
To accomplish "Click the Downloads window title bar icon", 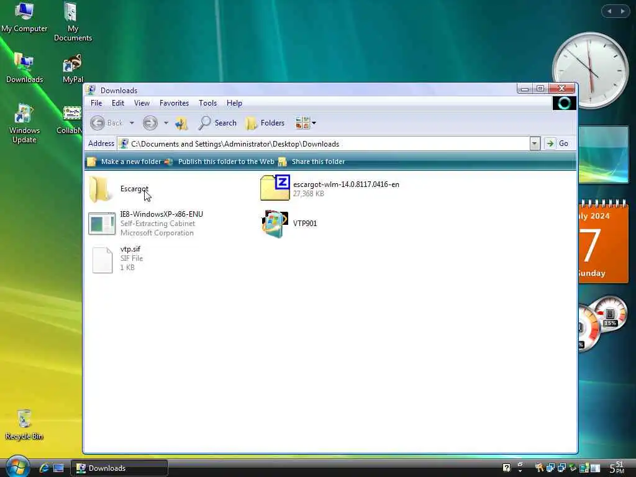I will [91, 90].
